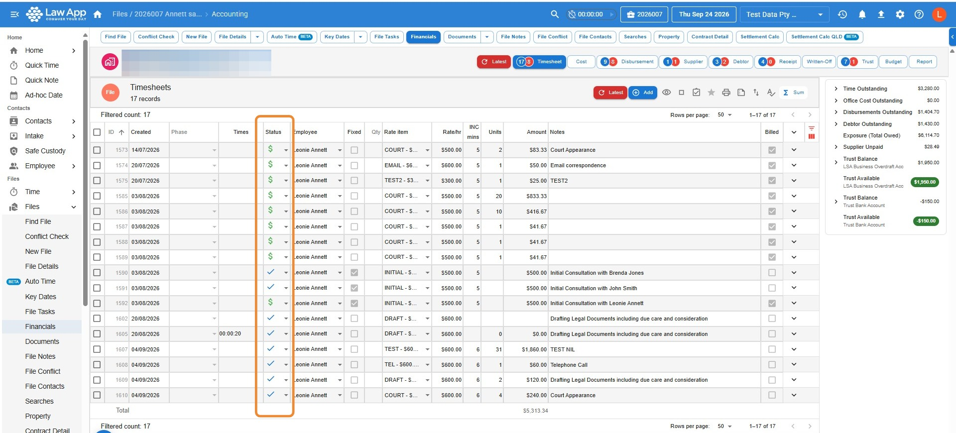Toggle Billed checkbox for row 1607 TEST NIL
Screen dimensions: 956x433
[x=772, y=349]
